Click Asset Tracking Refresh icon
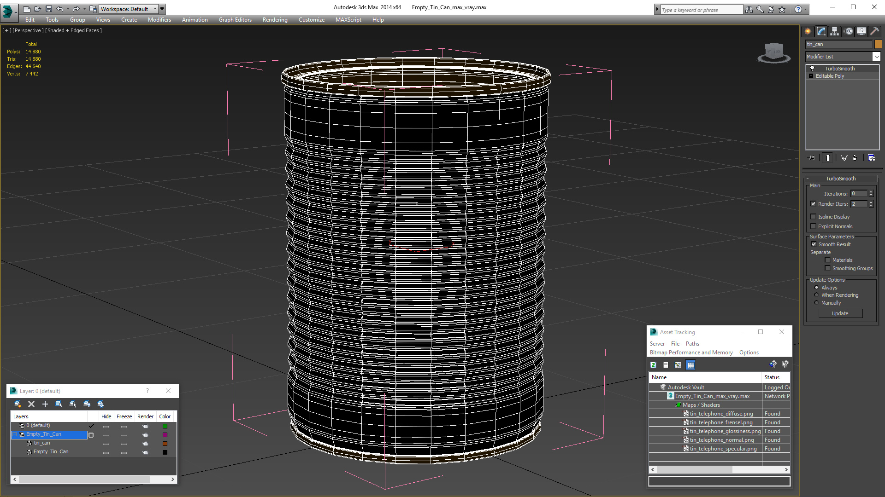Image resolution: width=885 pixels, height=497 pixels. pos(653,365)
